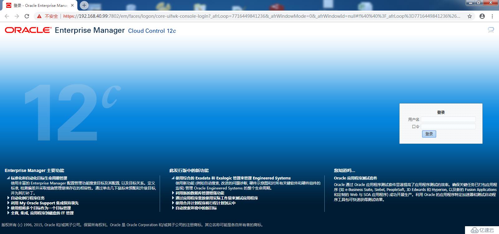Screen dimensions: 499x234
Task: Open a new browser tab
Action: 84,5
